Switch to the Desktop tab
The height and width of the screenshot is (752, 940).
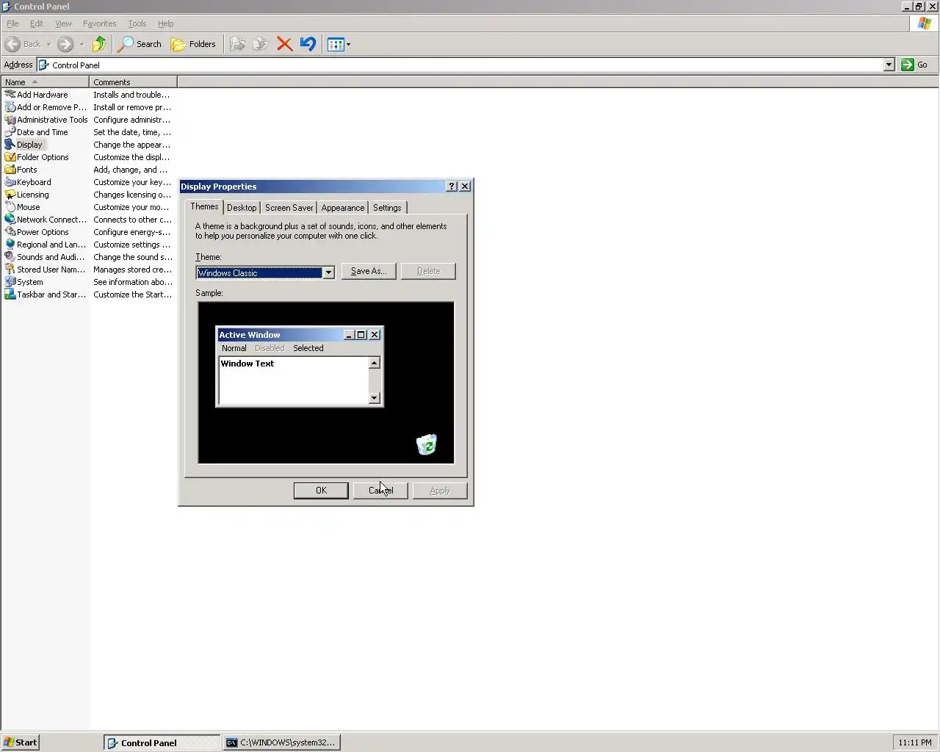coord(242,208)
